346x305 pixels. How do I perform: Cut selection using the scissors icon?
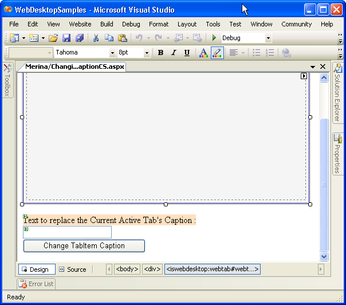pos(96,38)
